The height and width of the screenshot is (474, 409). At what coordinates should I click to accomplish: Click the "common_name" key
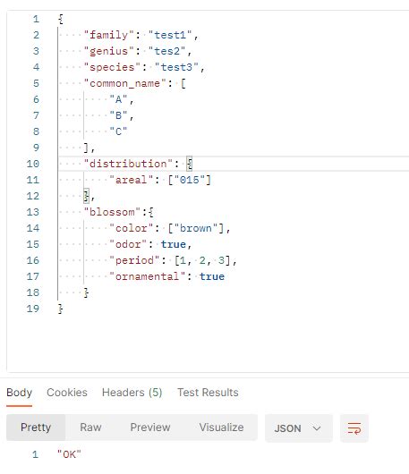click(x=125, y=83)
